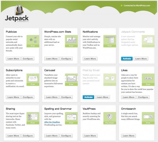
Task: Click the Publicize module title
Action: (x=11, y=32)
